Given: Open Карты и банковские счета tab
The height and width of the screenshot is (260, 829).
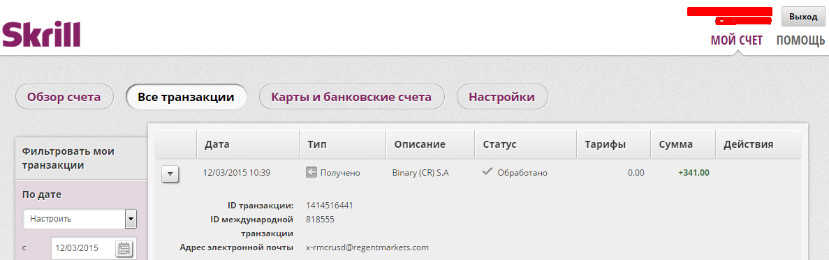Looking at the screenshot, I should point(351,97).
